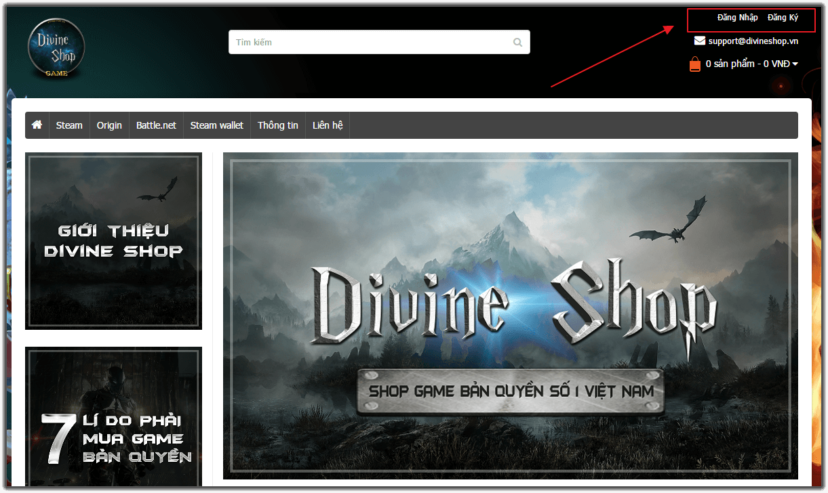
Task: Go to the Home icon in navbar
Action: [37, 125]
